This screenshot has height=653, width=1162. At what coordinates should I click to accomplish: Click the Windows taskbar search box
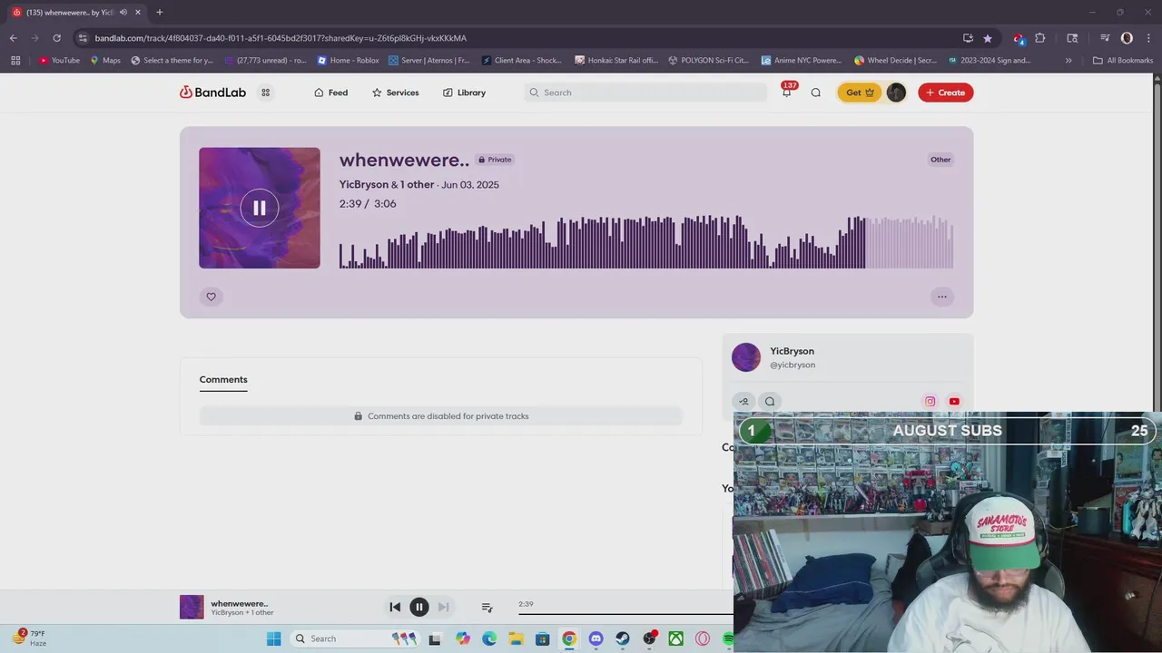tap(357, 638)
